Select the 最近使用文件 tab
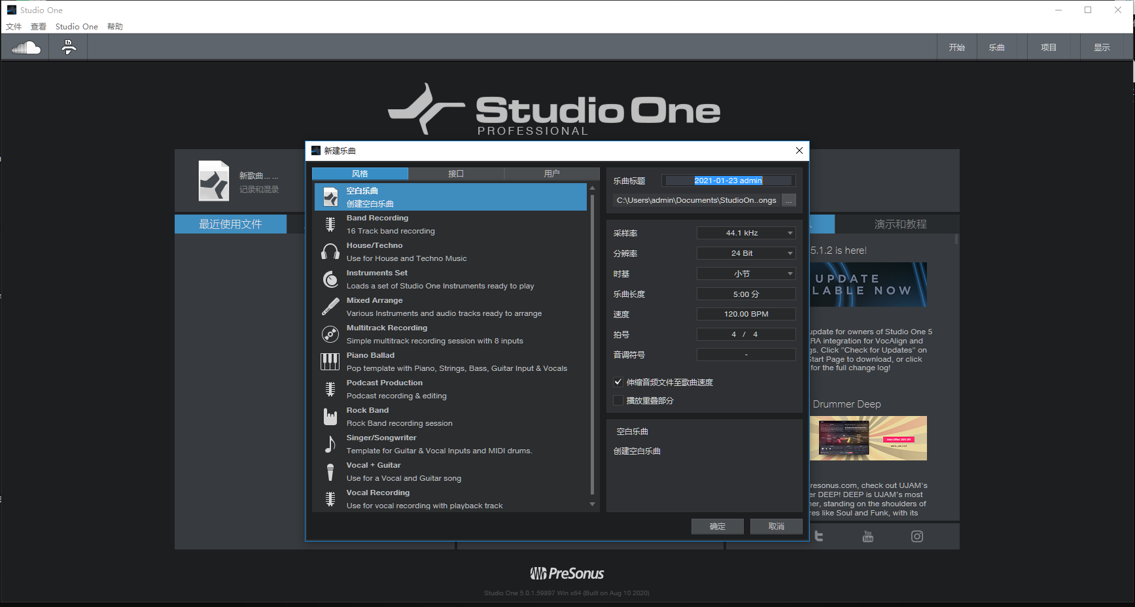 coord(230,224)
